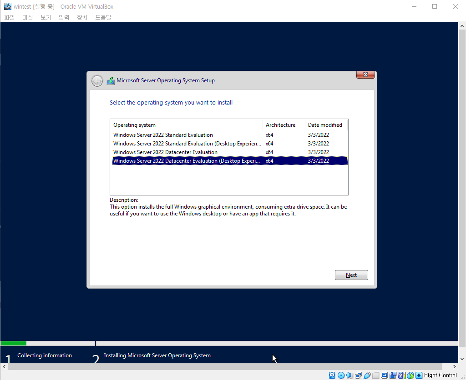This screenshot has height=380, width=466.
Task: Click the setup wizard icon beside title
Action: tap(111, 81)
